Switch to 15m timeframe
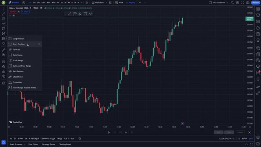Image resolution: width=261 pixels, height=147 pixels. (x=43, y=2)
